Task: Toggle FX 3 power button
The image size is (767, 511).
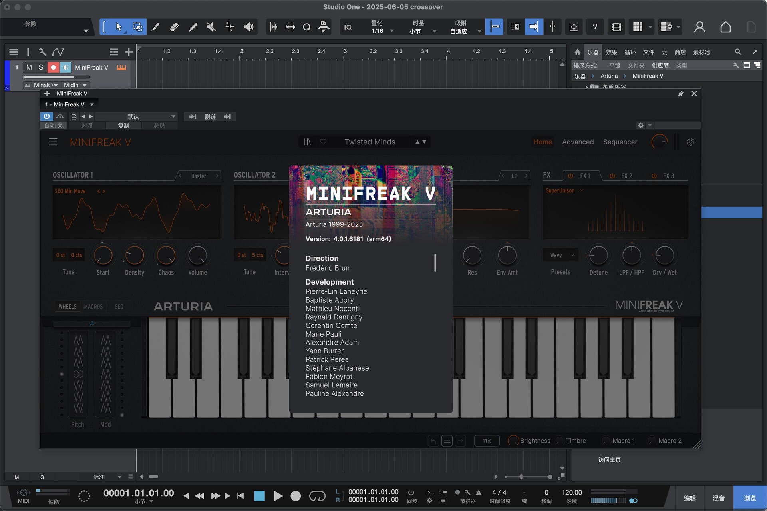Action: pyautogui.click(x=654, y=176)
